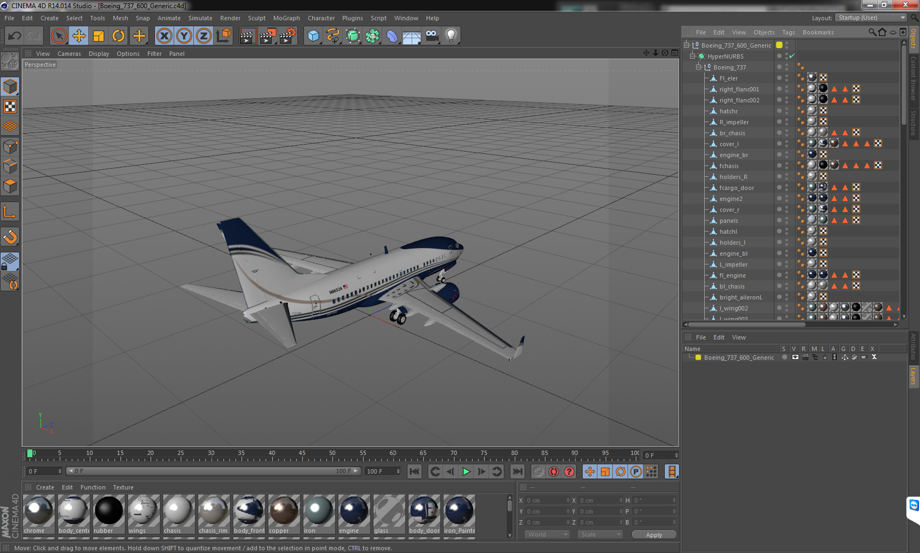Collapse the HyperNURBS tree node
The image size is (920, 553).
[692, 56]
